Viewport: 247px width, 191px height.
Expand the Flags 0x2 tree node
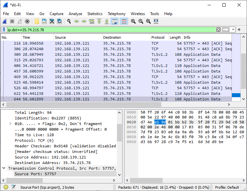click(x=11, y=124)
